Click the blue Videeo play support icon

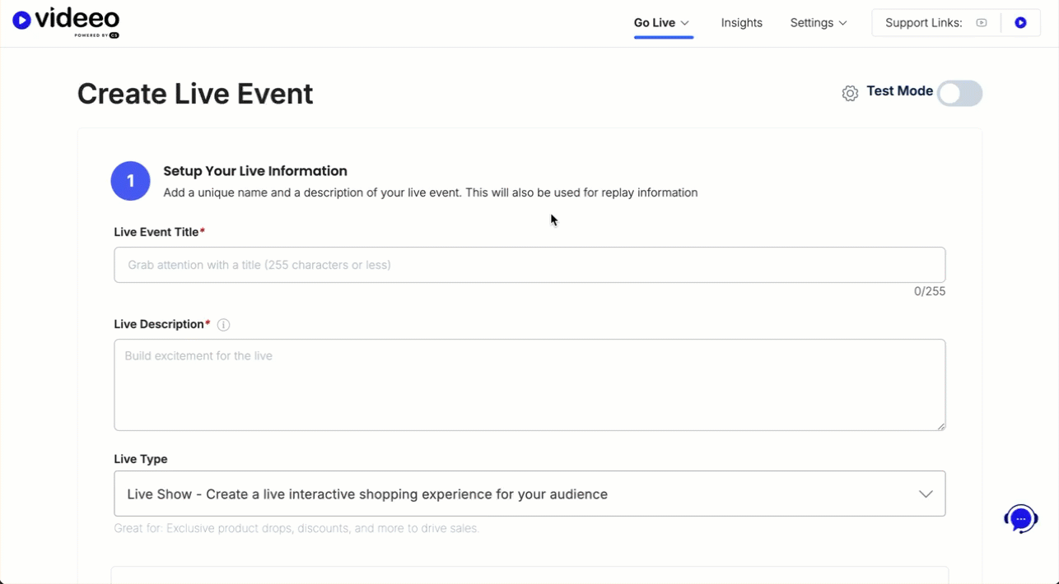coord(1020,23)
